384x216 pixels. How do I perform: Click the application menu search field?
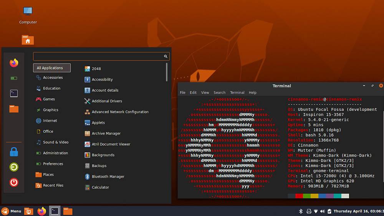[x=98, y=56]
